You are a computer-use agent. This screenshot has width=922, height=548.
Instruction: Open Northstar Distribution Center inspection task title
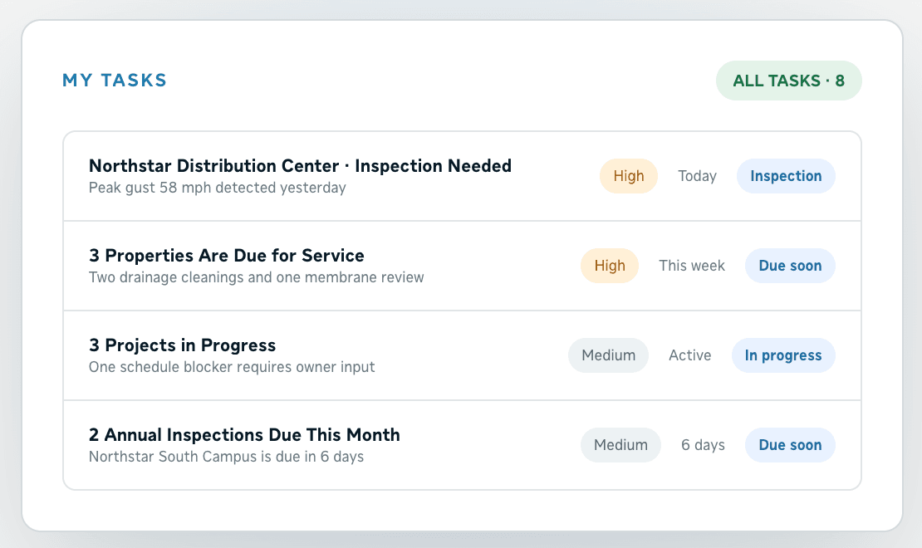tap(300, 166)
